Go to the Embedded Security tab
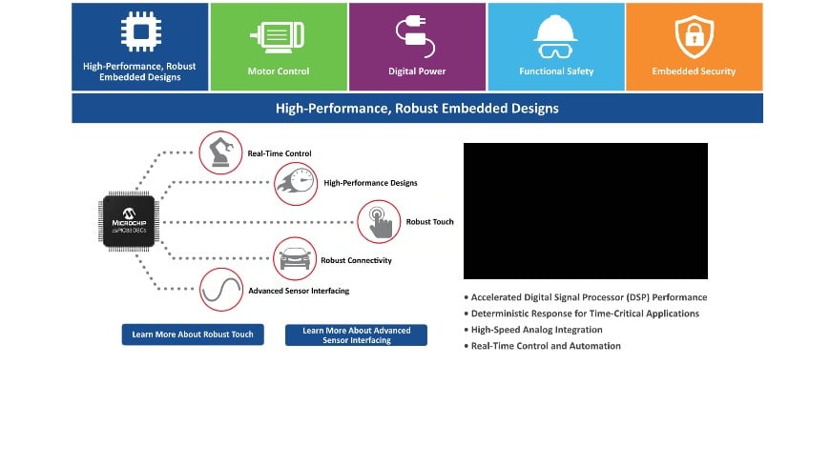Image resolution: width=830 pixels, height=466 pixels. 695,71
